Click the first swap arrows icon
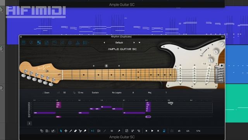248x140 pixels. pyautogui.click(x=133, y=131)
